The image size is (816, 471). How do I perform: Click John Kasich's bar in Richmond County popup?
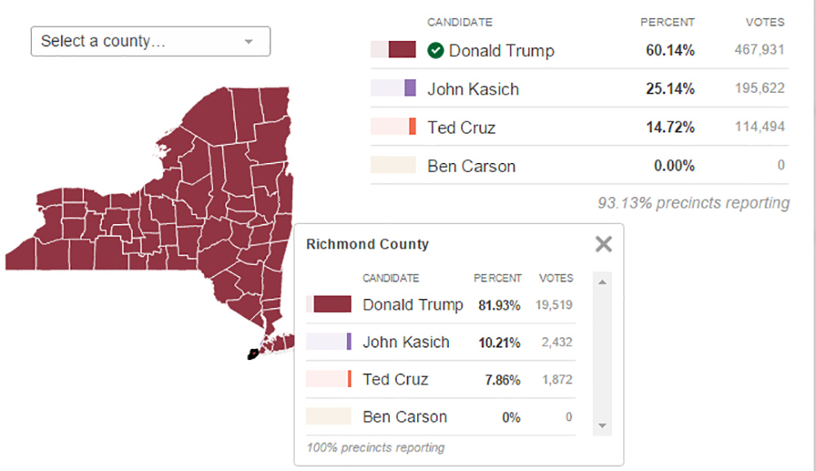pyautogui.click(x=348, y=341)
